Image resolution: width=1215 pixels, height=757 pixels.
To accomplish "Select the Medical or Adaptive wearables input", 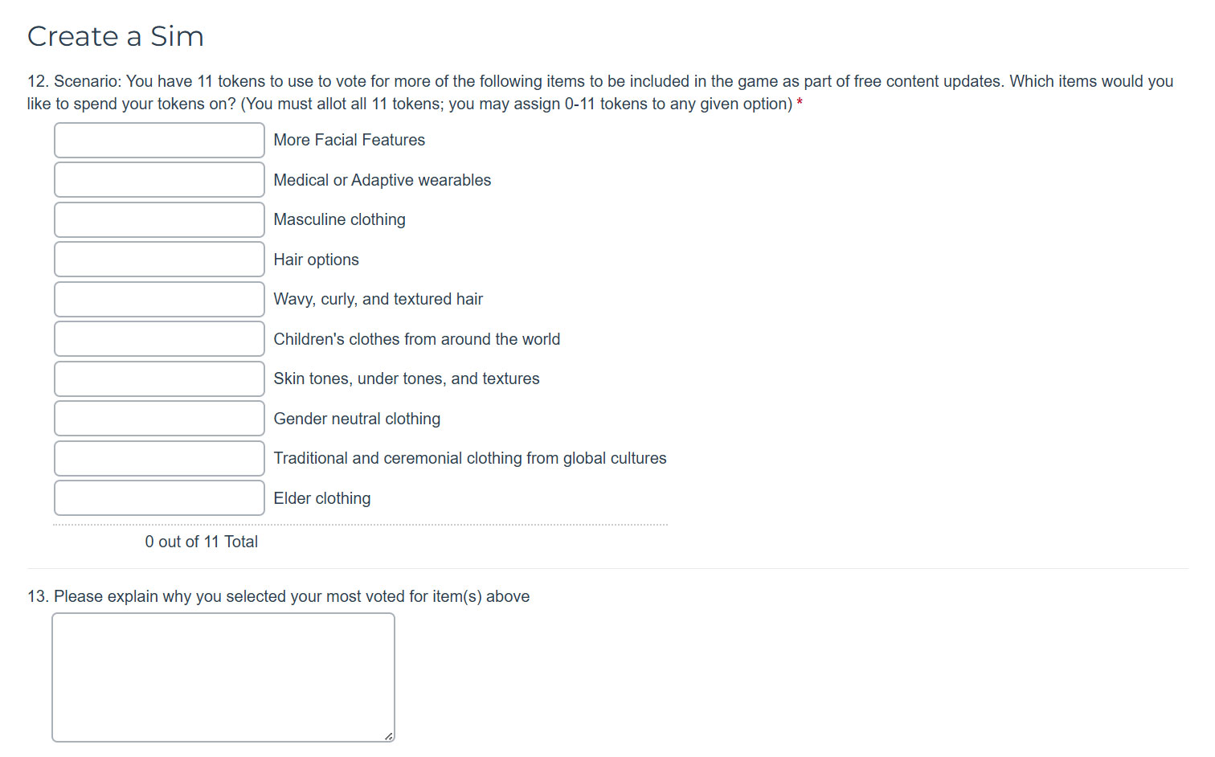I will click(x=159, y=180).
